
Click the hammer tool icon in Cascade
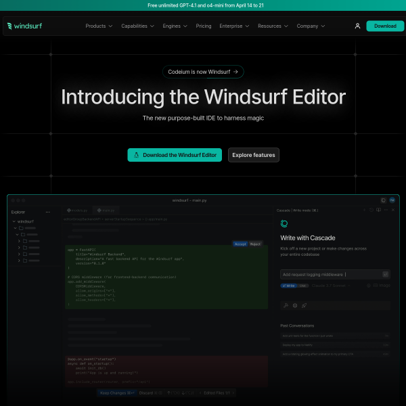tap(286, 306)
